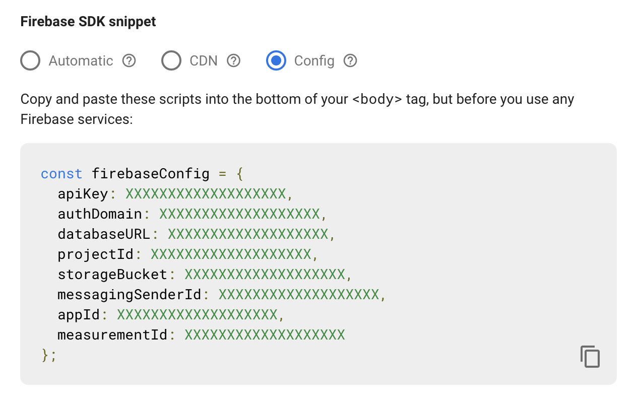Open help tooltip next to Config
This screenshot has width=636, height=405.
click(x=350, y=61)
